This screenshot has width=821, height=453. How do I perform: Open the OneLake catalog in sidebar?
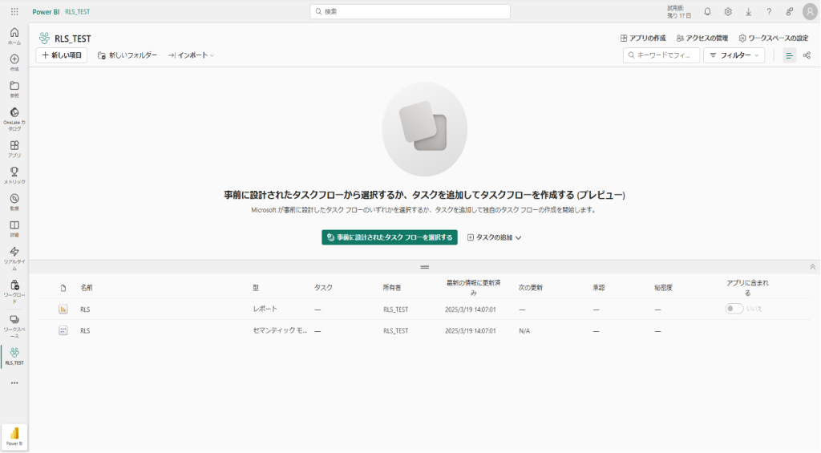(x=14, y=117)
